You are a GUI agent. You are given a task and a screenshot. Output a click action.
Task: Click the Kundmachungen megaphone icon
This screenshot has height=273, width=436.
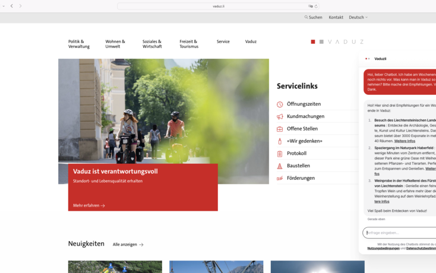pyautogui.click(x=280, y=116)
